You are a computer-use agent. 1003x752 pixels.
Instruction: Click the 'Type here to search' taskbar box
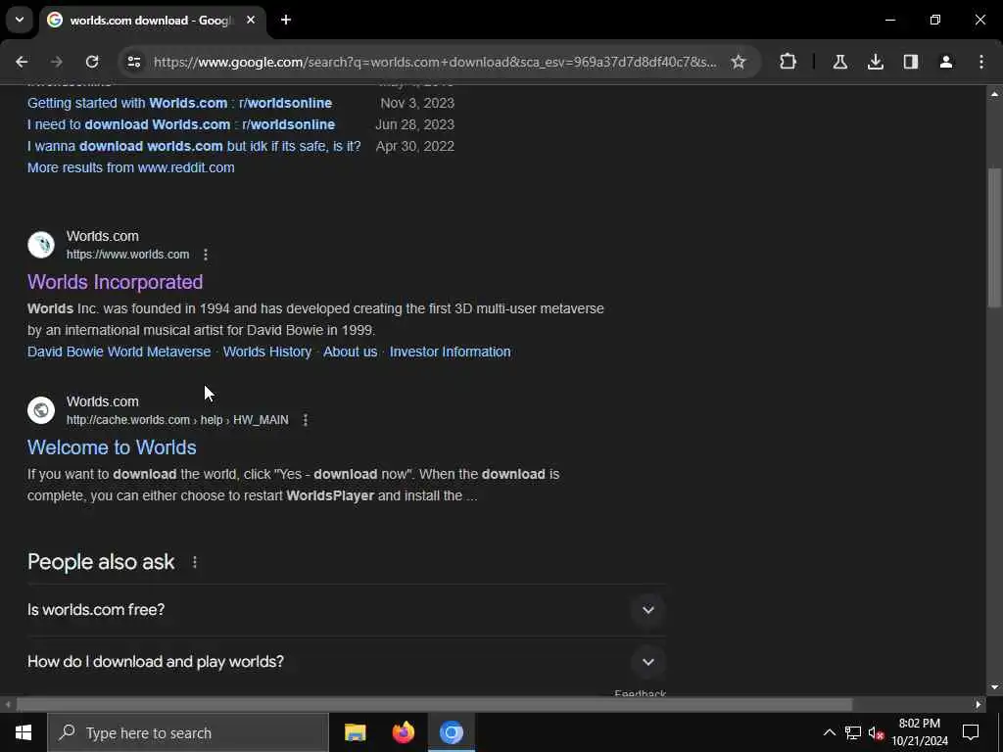[x=187, y=732]
